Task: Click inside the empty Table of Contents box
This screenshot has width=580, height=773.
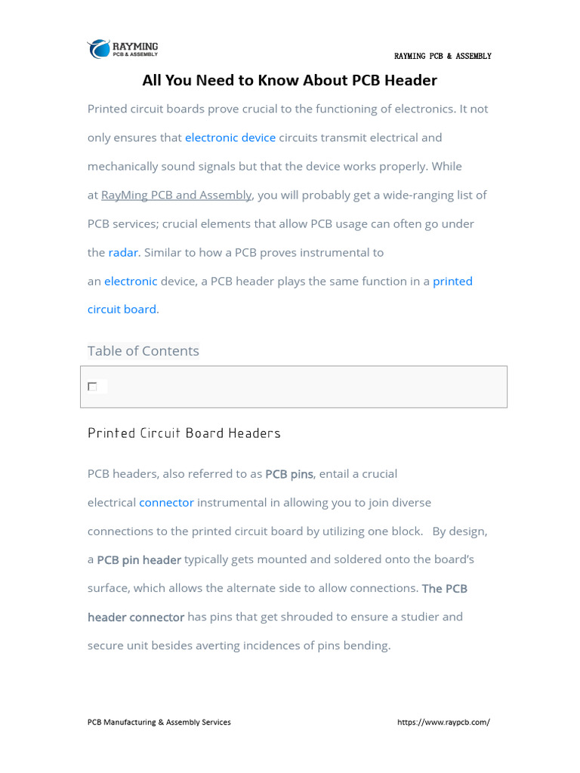Action: click(x=302, y=386)
